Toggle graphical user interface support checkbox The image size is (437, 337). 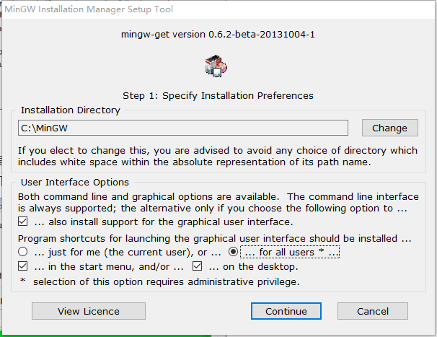click(23, 222)
